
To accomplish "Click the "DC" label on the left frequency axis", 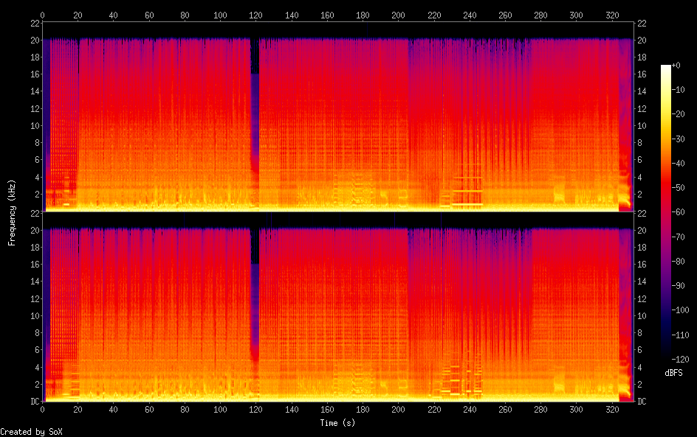I will click(x=35, y=401).
